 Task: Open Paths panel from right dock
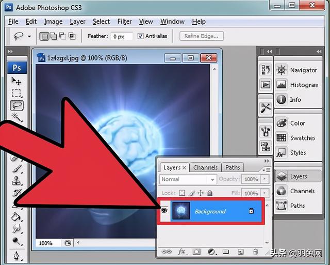(x=298, y=206)
